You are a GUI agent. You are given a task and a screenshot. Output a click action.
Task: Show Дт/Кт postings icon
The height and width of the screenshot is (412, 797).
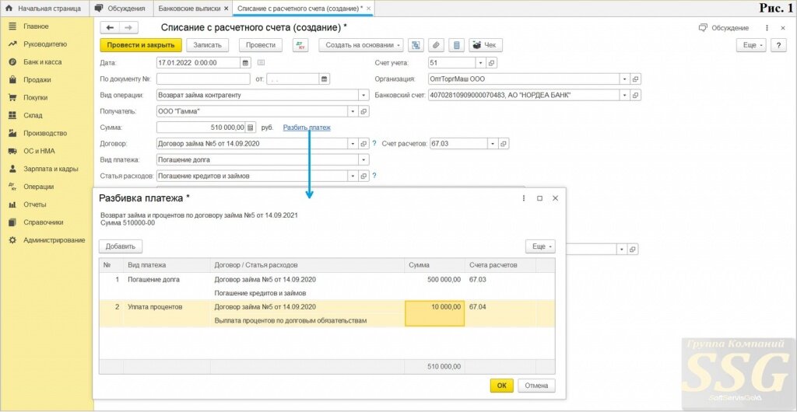coord(300,45)
